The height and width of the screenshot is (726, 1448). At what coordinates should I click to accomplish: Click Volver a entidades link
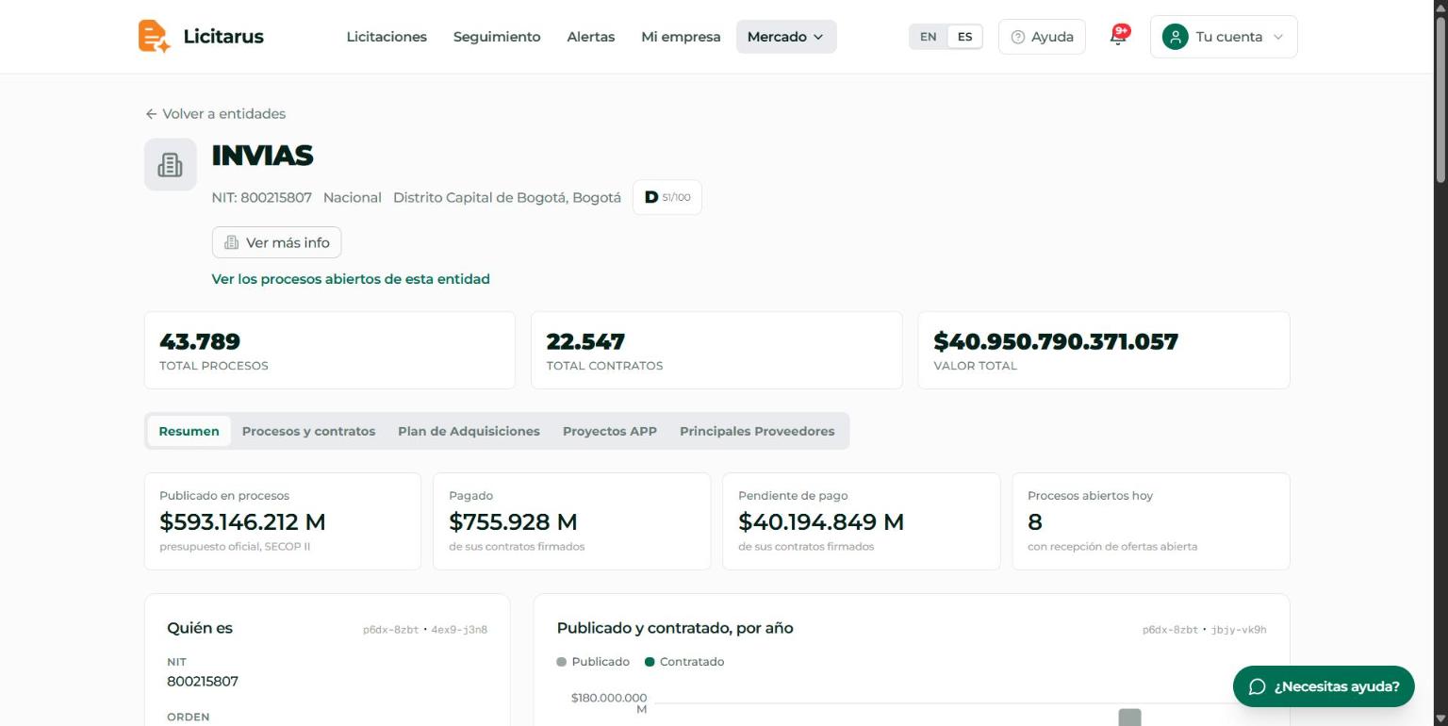point(215,114)
